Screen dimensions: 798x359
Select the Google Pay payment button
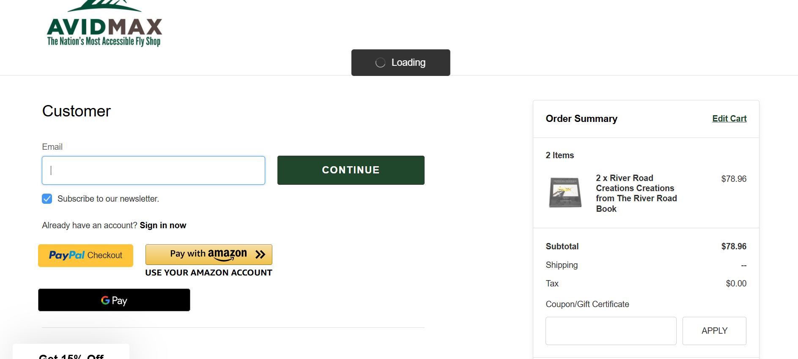click(x=113, y=300)
